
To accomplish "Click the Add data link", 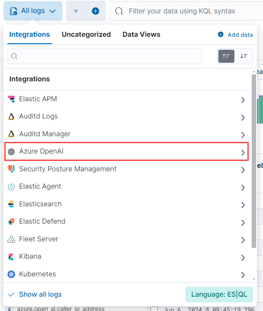I will 235,35.
